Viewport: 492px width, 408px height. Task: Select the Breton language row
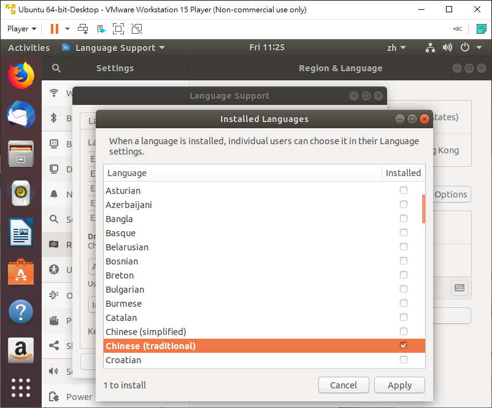264,275
